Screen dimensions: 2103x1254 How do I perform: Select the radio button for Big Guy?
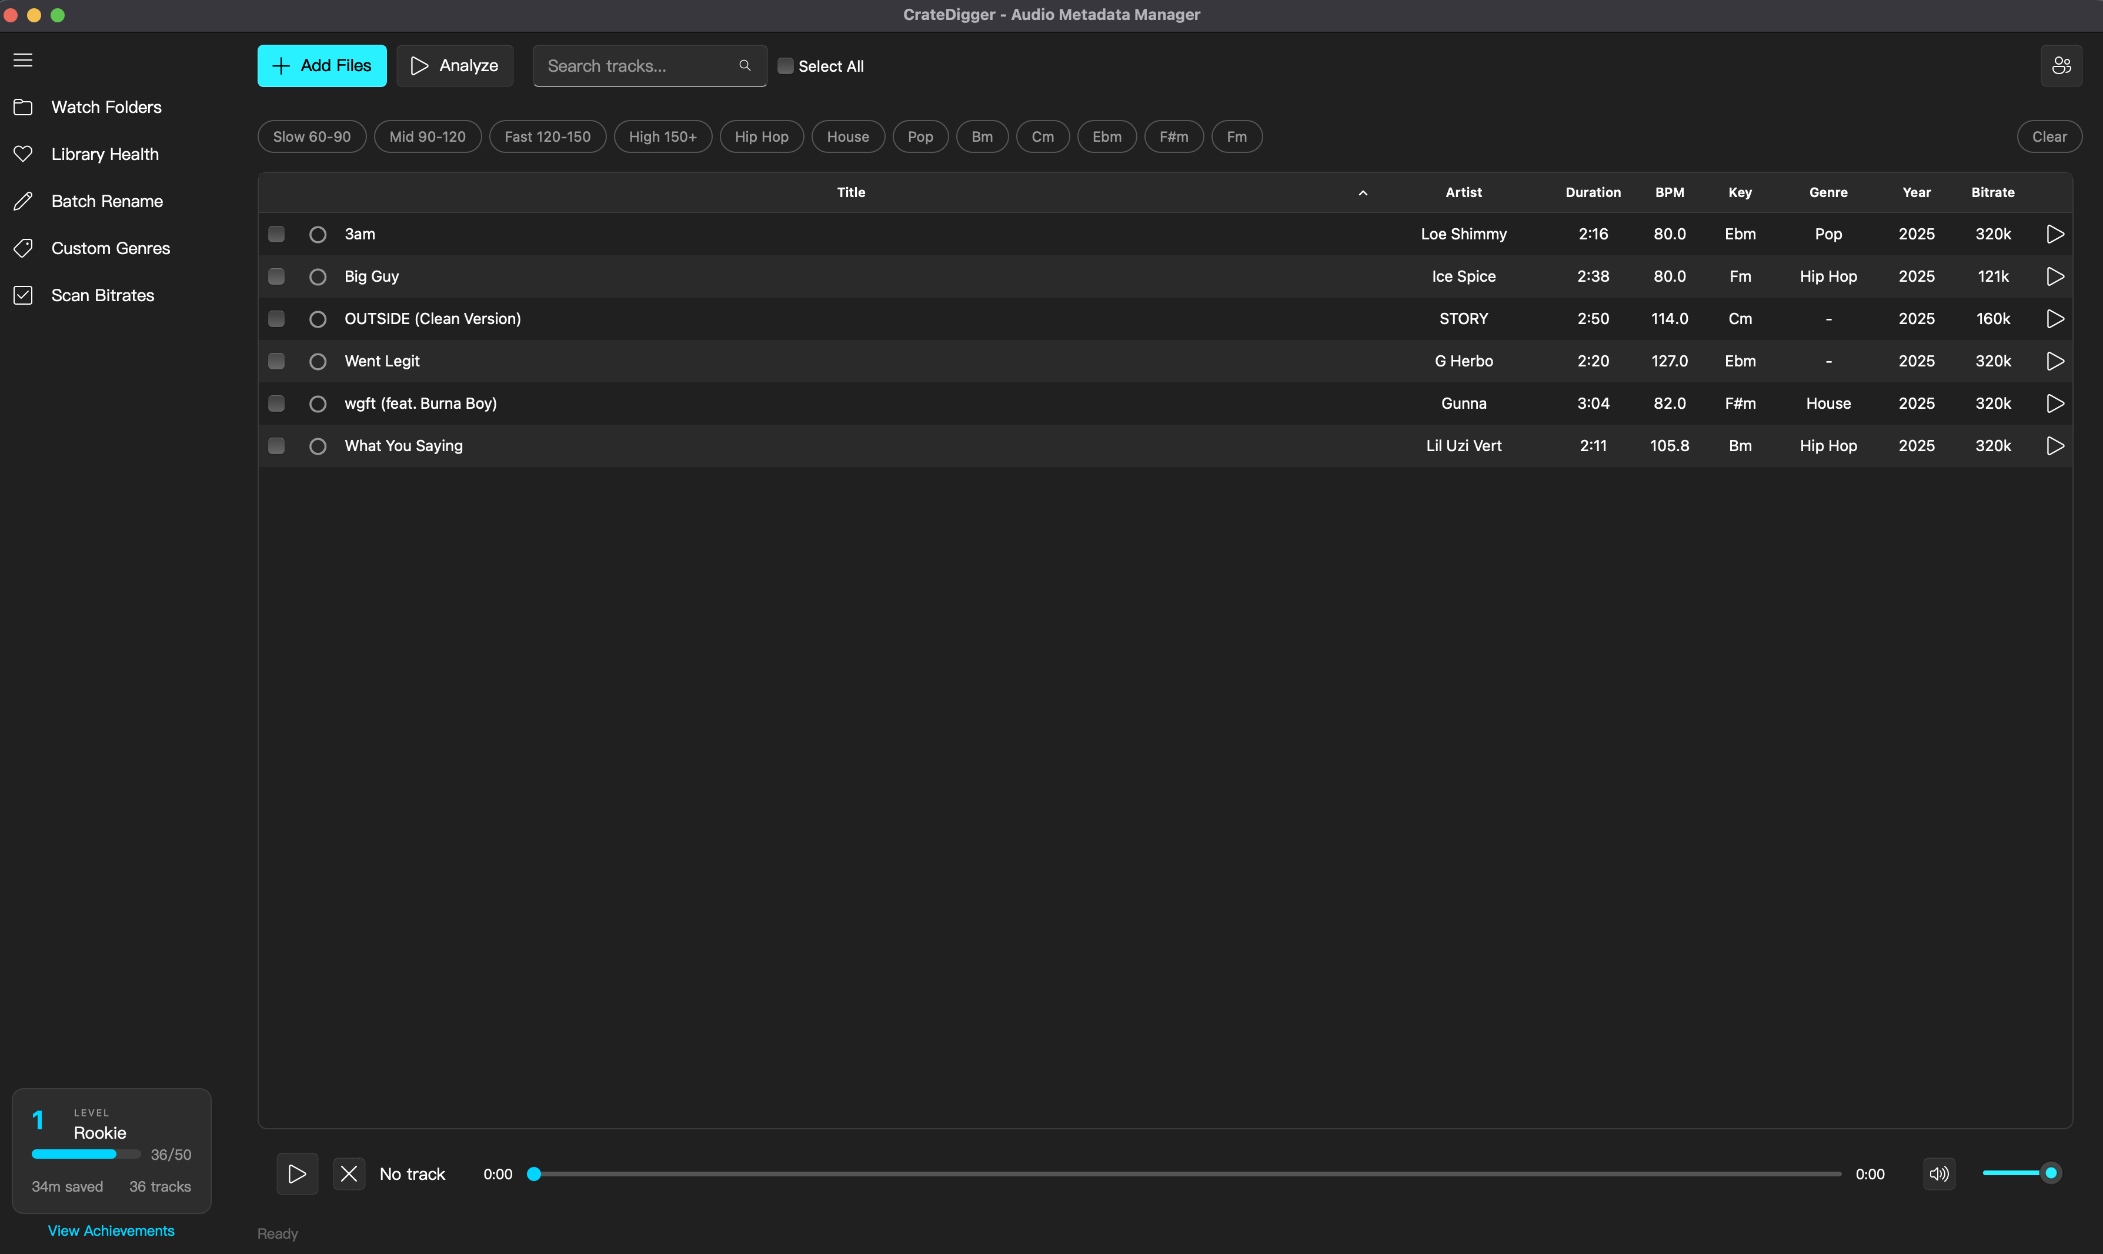click(x=318, y=276)
